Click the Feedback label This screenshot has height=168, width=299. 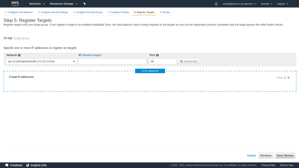coord(16,165)
